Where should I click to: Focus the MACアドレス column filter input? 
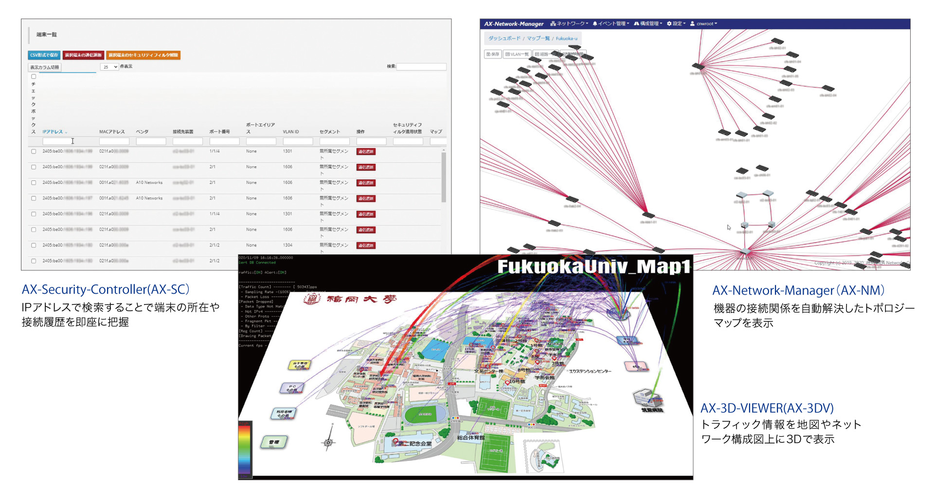(x=114, y=141)
